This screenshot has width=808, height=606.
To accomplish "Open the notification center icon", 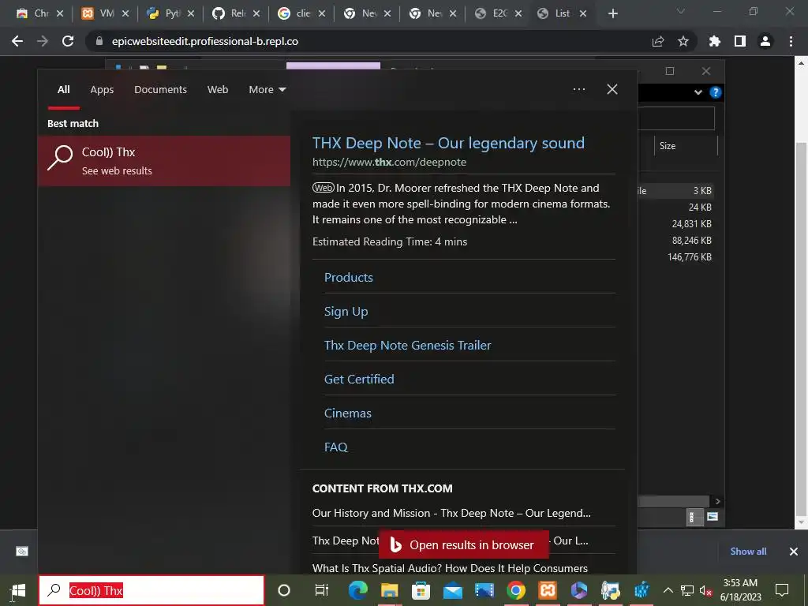I will (782, 590).
